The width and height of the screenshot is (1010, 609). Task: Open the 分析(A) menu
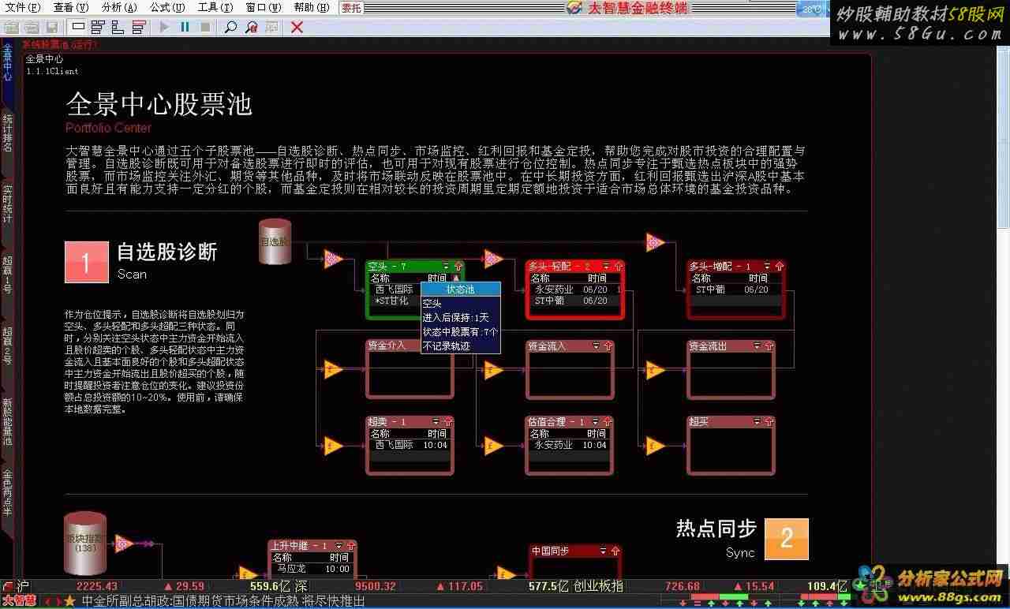pos(119,8)
